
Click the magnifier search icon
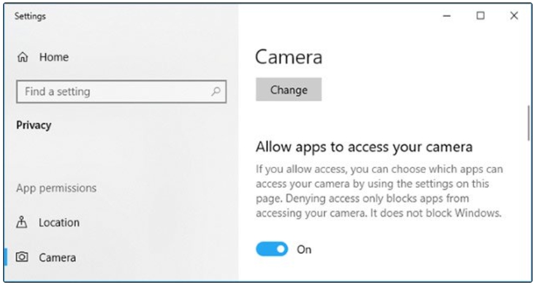215,92
